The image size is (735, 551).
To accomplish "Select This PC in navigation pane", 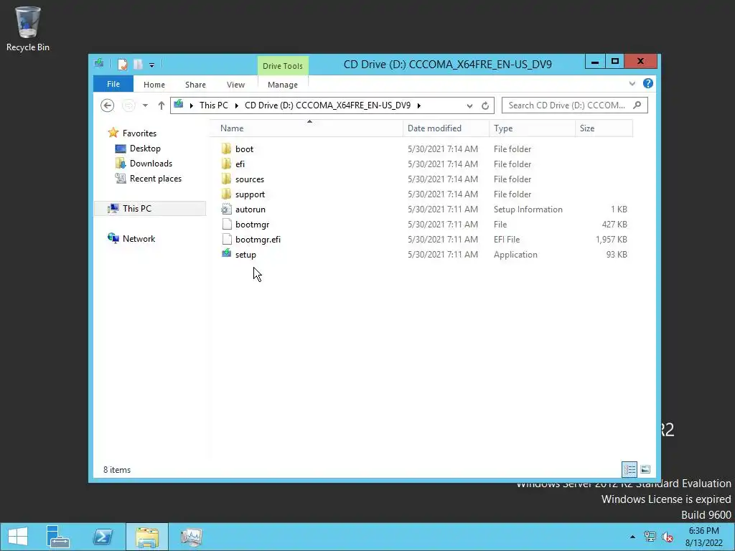I will coord(150,209).
